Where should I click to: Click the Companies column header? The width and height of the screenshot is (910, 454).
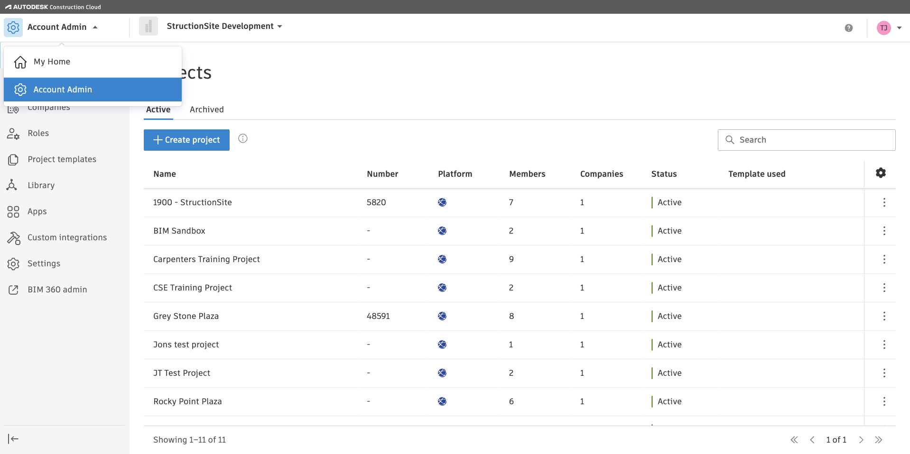(x=601, y=174)
